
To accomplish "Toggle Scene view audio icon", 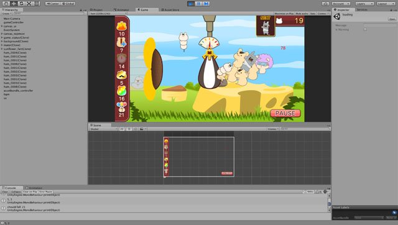I will [136, 129].
